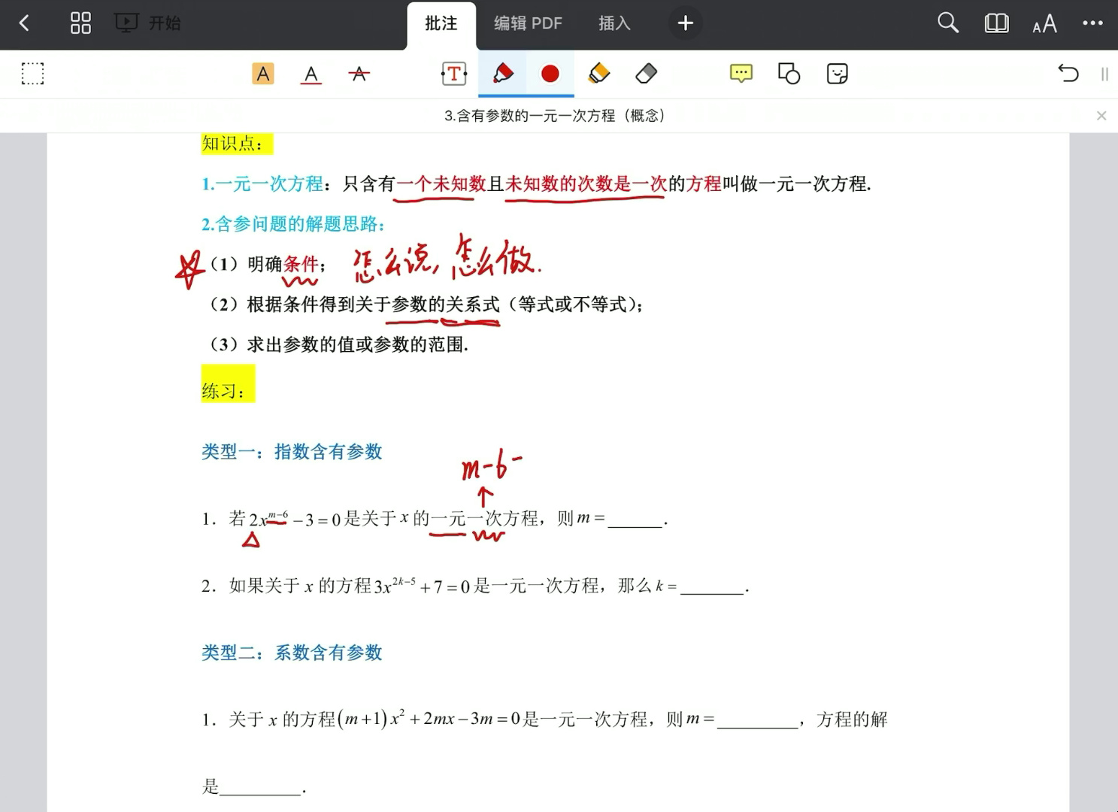Screen dimensions: 1118x812
Task: Select the strikethrough annotation tool
Action: (359, 74)
